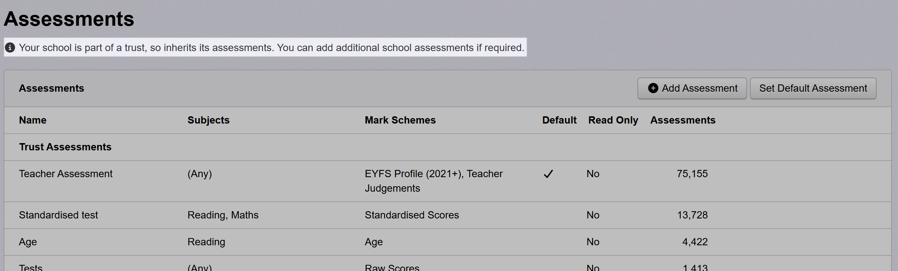Viewport: 898px width, 271px height.
Task: Click the plus icon on Add Assessment
Action: point(653,88)
